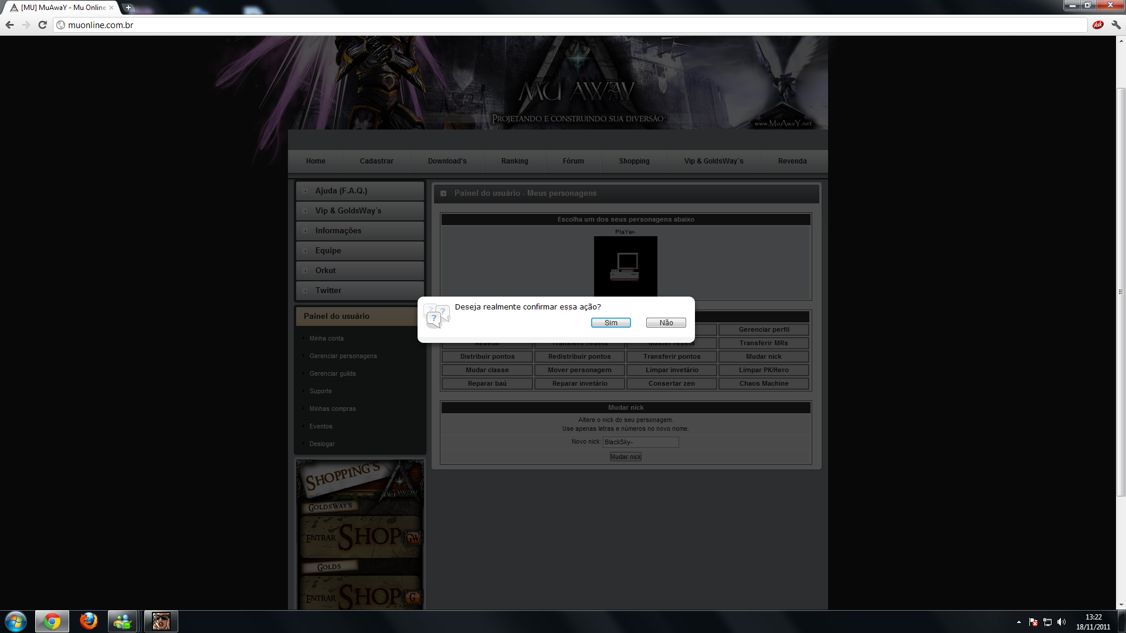This screenshot has height=633, width=1126.
Task: Open the Ranking navigation tab
Action: (514, 161)
